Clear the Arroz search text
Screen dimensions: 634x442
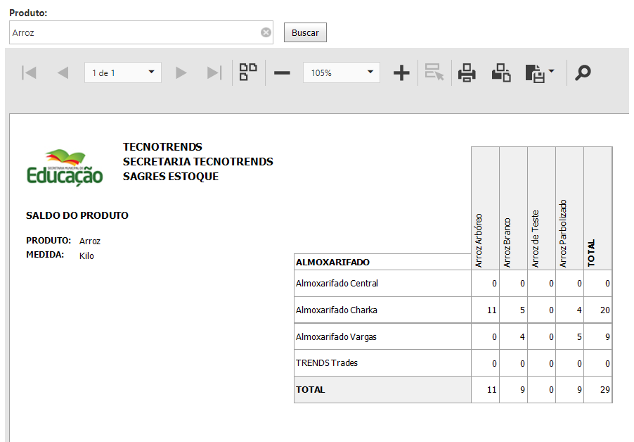click(x=266, y=32)
